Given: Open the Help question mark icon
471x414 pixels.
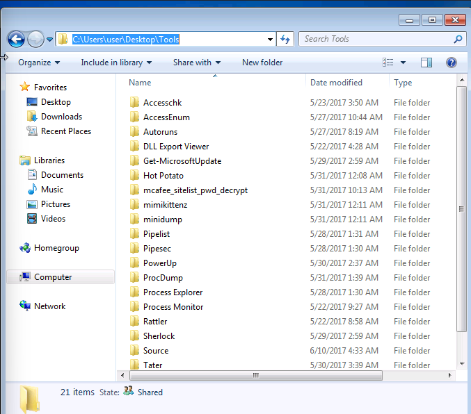Looking at the screenshot, I should 452,63.
